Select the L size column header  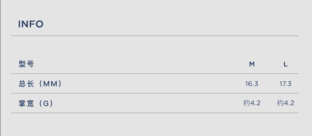[285, 64]
